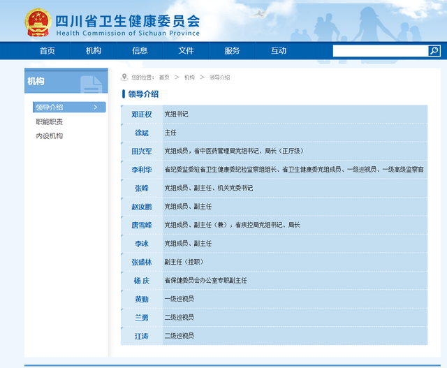Select 互动 in the navigation bar
This screenshot has height=368, width=447.
pyautogui.click(x=279, y=51)
